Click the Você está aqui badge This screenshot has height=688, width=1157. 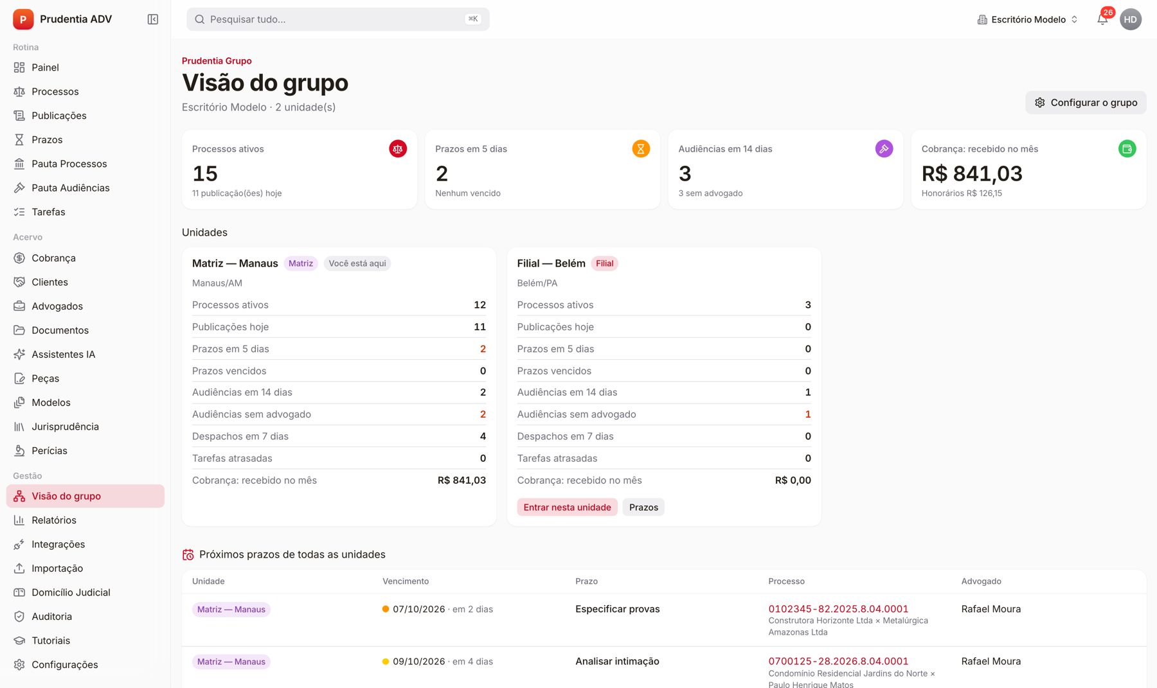[x=357, y=263]
